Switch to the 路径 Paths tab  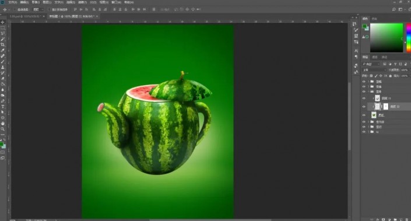[x=385, y=57]
